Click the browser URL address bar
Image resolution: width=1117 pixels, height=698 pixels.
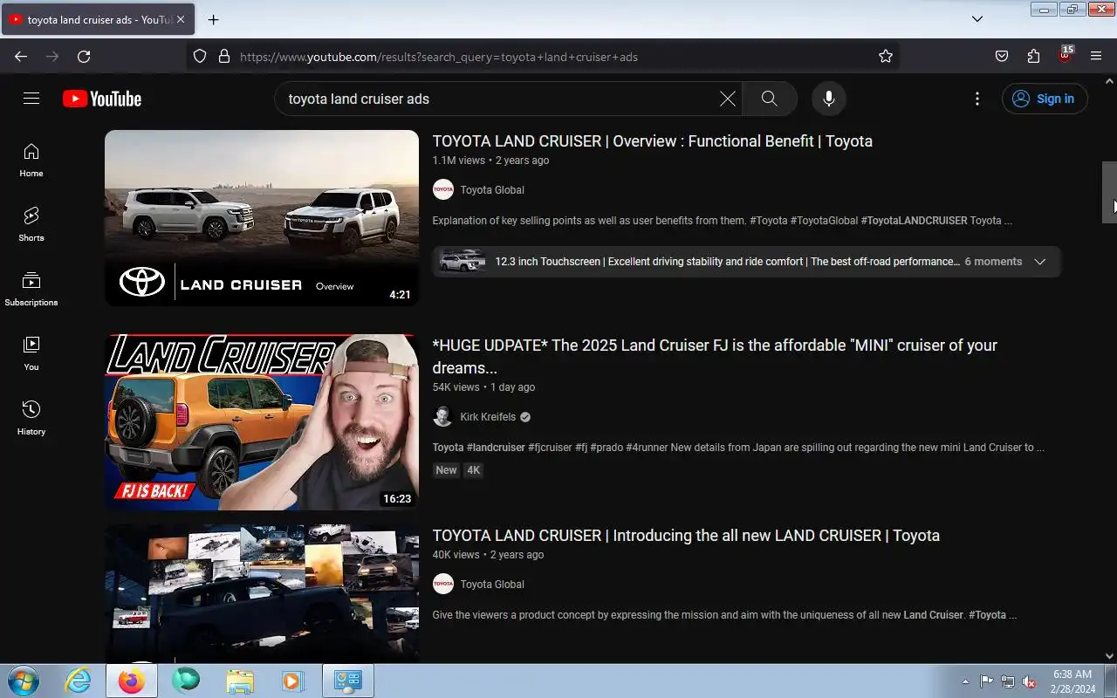point(541,57)
